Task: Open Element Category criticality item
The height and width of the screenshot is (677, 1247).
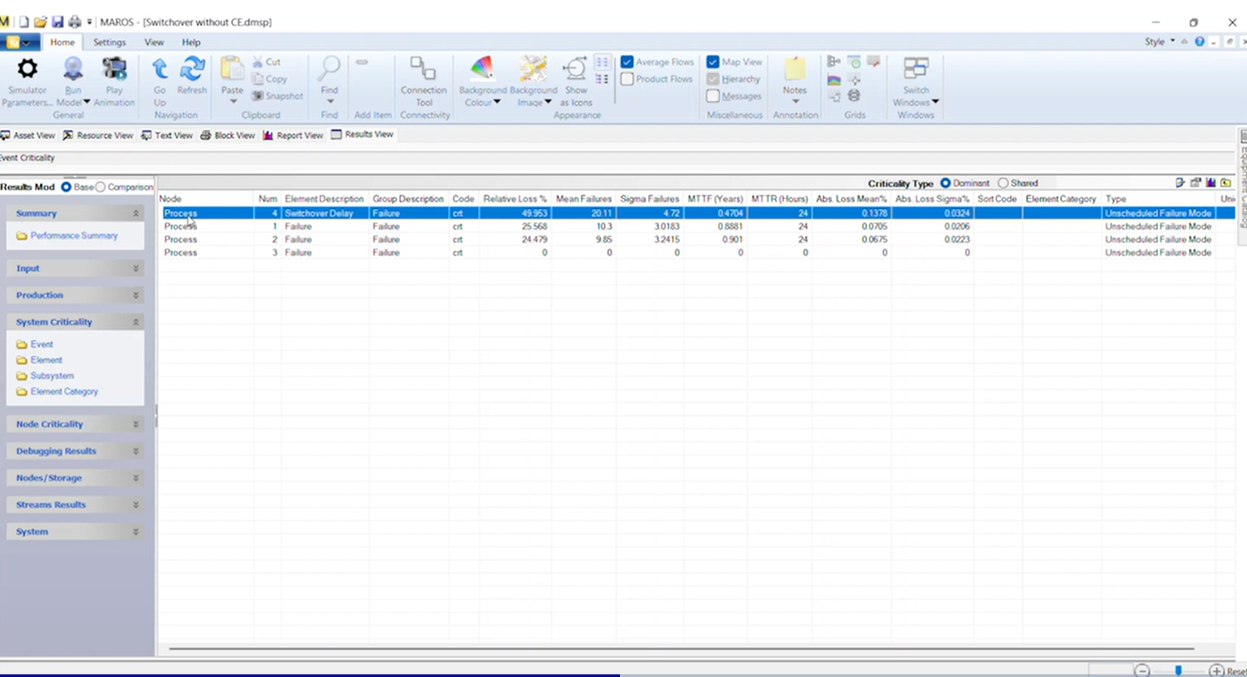Action: 57,392
